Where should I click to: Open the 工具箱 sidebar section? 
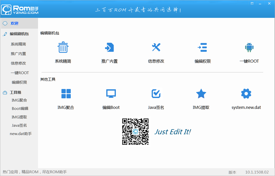click(x=15, y=93)
